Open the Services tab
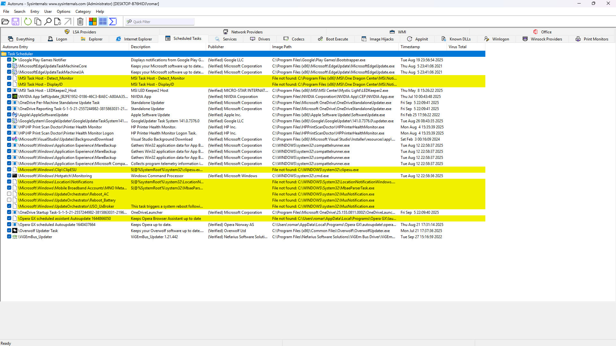The image size is (616, 346). (226, 39)
